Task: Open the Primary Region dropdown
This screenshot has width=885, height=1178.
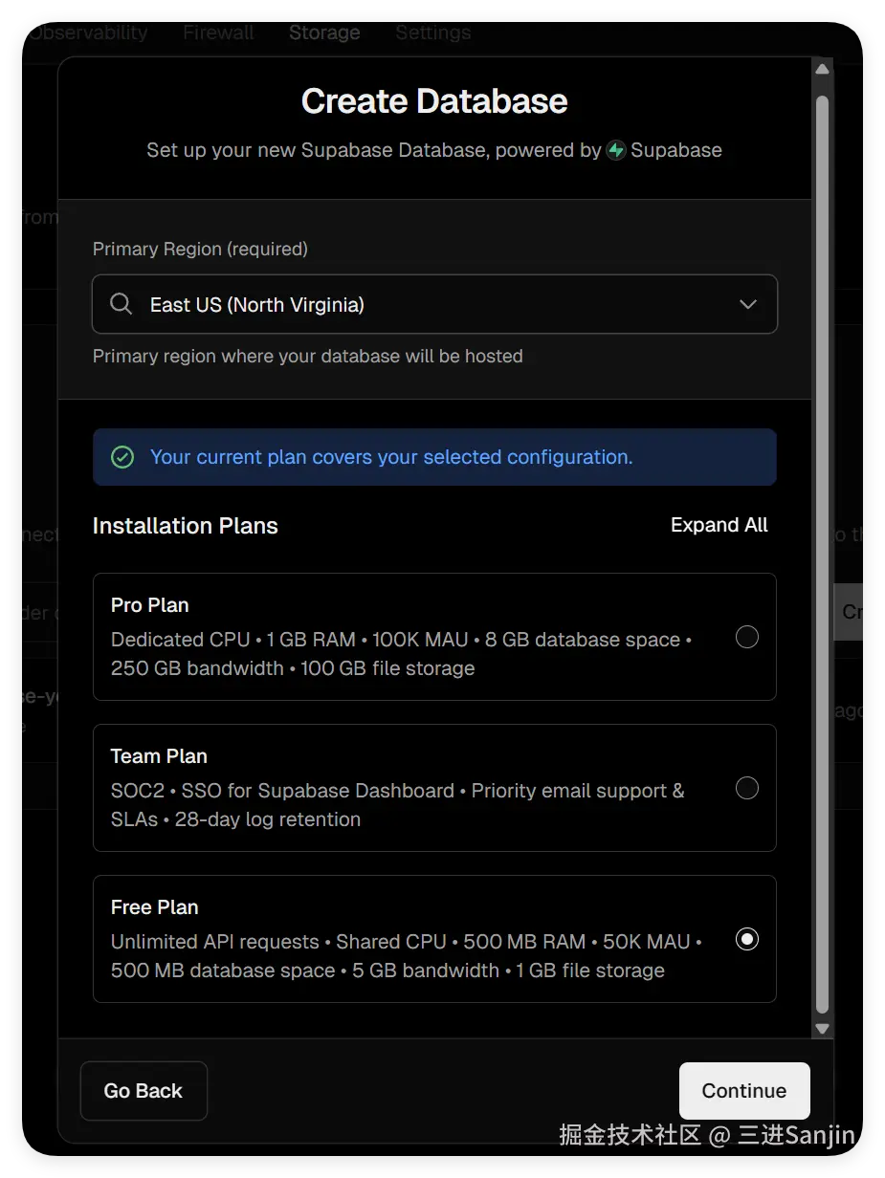Action: point(434,304)
